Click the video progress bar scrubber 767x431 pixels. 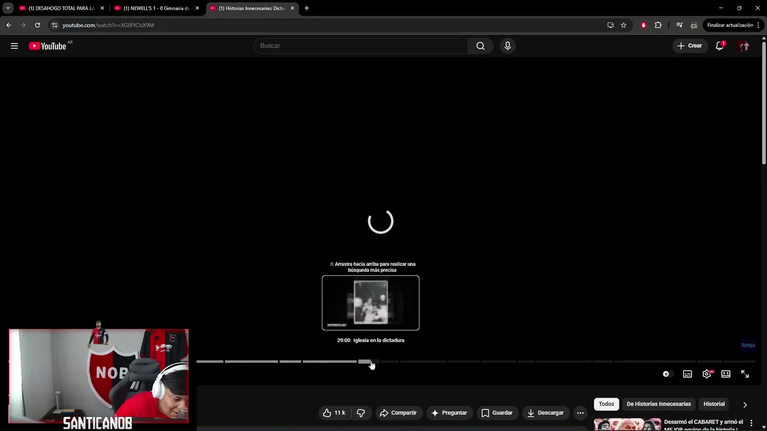coord(372,362)
